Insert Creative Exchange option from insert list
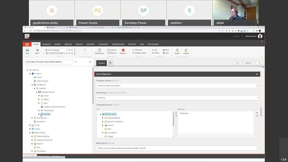The width and height of the screenshot is (288, 162). 59,53
